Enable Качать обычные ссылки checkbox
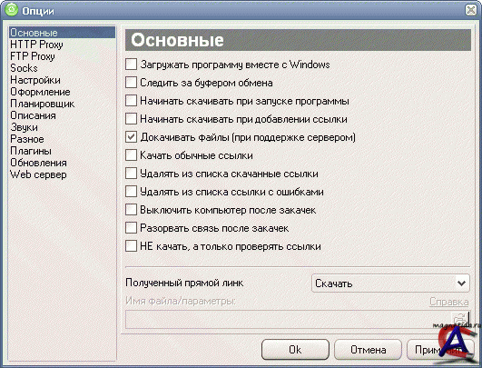This screenshot has height=368, width=482. (x=132, y=155)
